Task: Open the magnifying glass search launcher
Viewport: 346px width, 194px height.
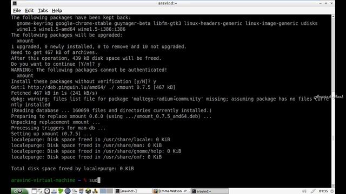Action: pyautogui.click(x=75, y=191)
